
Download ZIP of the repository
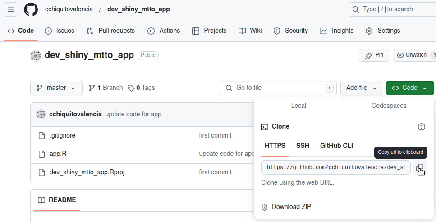(286, 207)
